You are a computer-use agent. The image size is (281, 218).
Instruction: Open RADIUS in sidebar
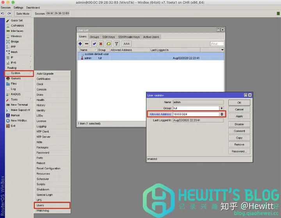19,94
